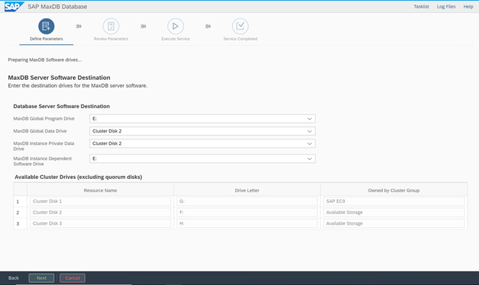Select the Service Completed step icon
Screen dimensions: 479x285
pyautogui.click(x=240, y=26)
